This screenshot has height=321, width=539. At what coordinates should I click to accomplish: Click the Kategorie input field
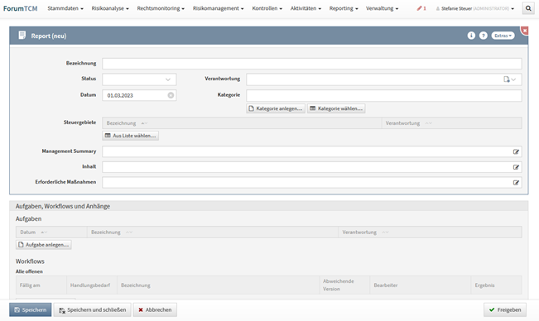pyautogui.click(x=384, y=95)
